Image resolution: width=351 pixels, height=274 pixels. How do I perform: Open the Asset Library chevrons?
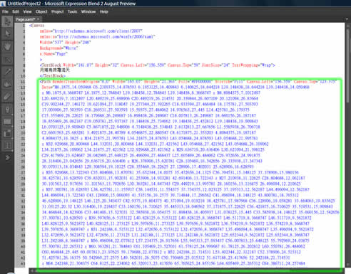[7, 157]
